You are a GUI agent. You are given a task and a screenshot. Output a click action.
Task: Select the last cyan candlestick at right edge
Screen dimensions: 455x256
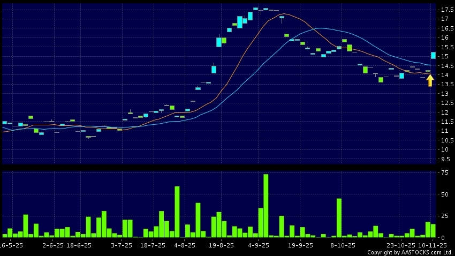point(433,55)
